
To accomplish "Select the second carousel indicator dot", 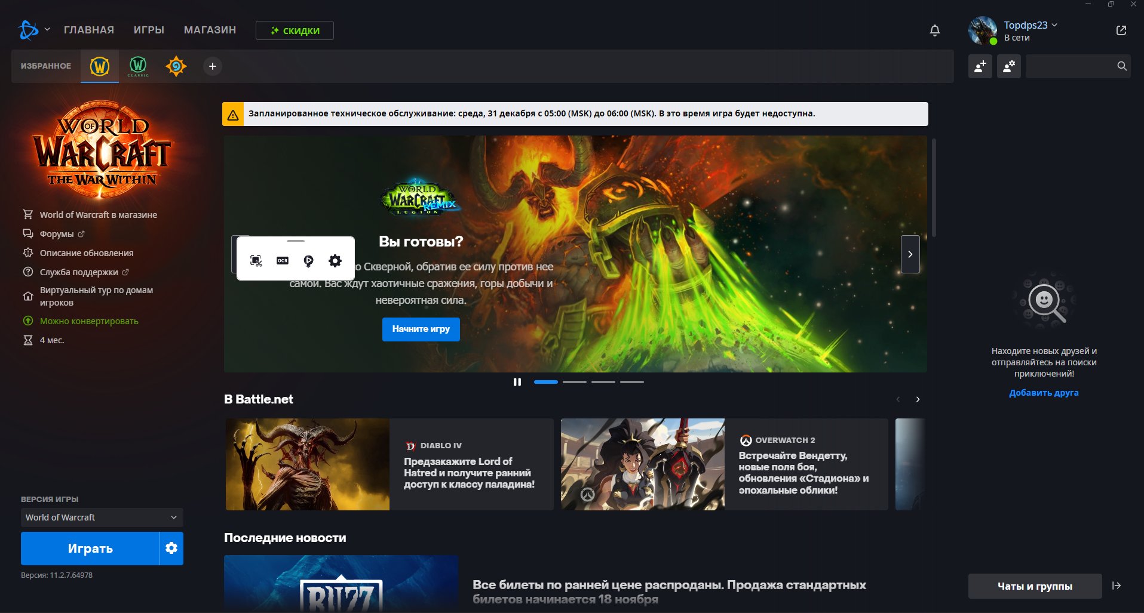I will (x=575, y=381).
